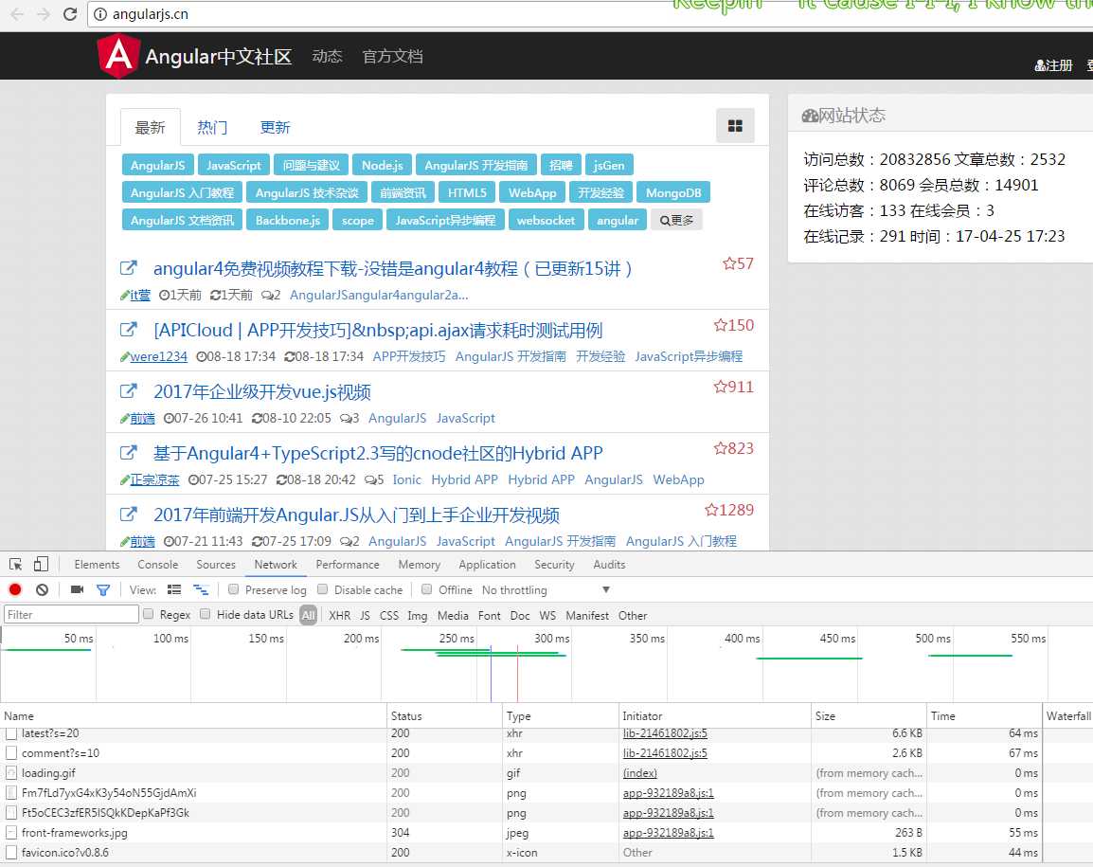
Task: Filter requests by WS type
Action: point(547,615)
